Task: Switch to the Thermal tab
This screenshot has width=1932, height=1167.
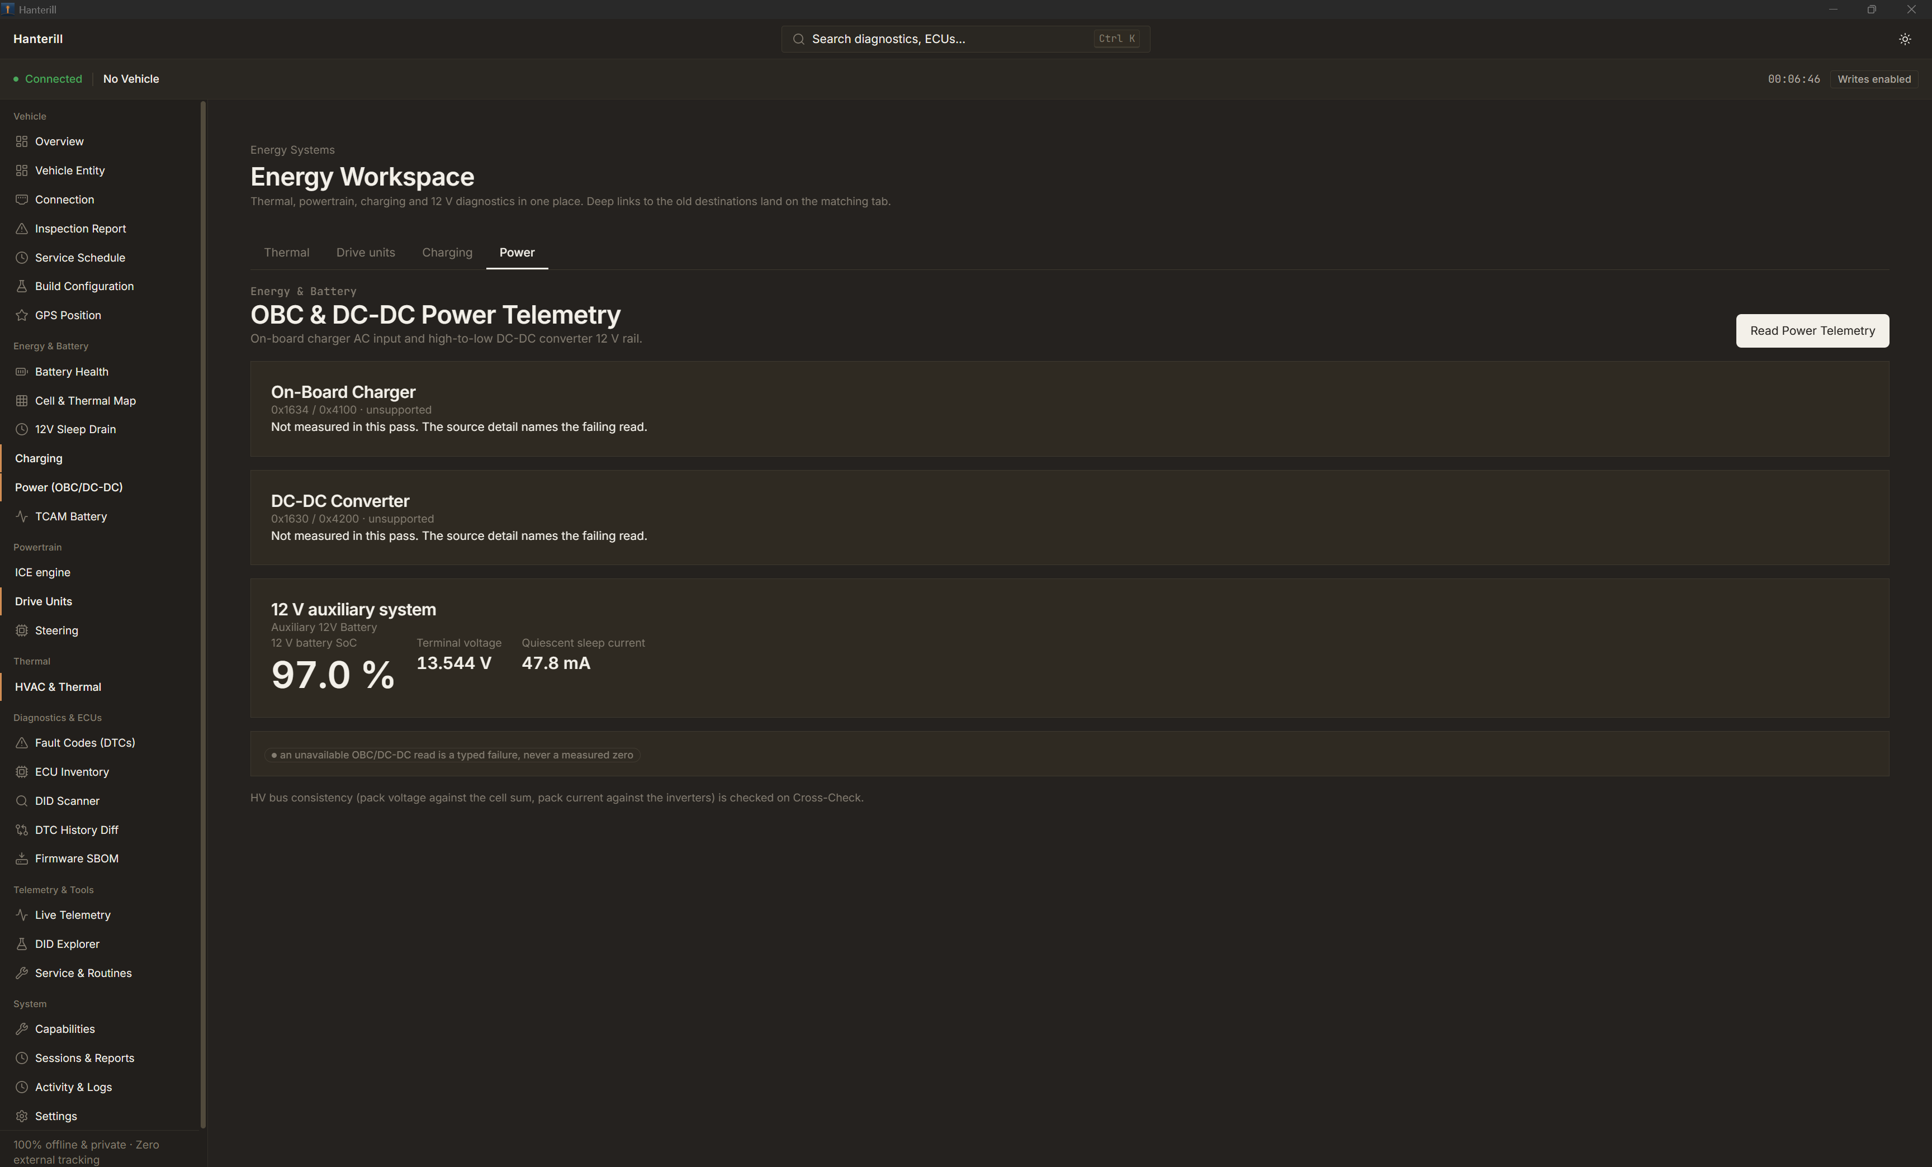Action: pyautogui.click(x=286, y=253)
